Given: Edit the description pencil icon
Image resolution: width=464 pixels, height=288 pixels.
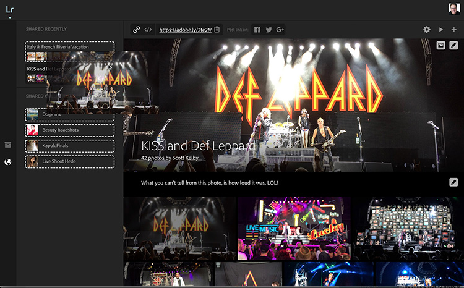Looking at the screenshot, I should click(x=453, y=182).
